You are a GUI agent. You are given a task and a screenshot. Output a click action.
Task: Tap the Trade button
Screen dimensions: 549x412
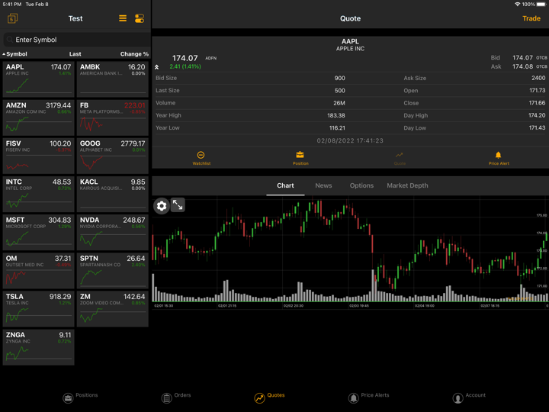[x=531, y=18]
